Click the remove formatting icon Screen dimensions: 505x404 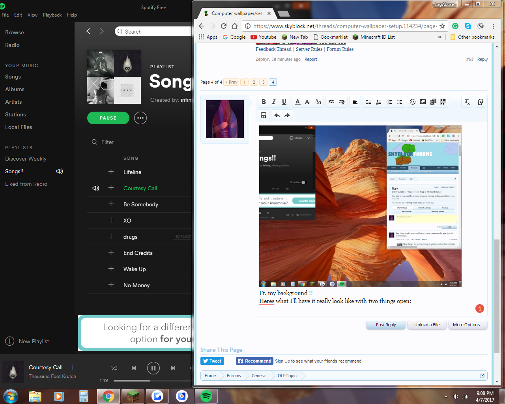(x=467, y=102)
